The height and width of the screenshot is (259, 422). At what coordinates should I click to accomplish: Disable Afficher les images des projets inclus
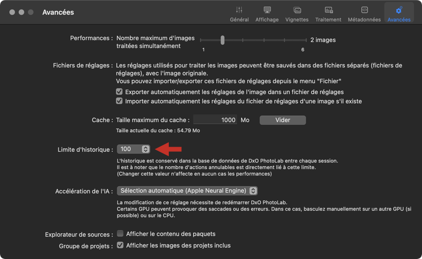120,245
